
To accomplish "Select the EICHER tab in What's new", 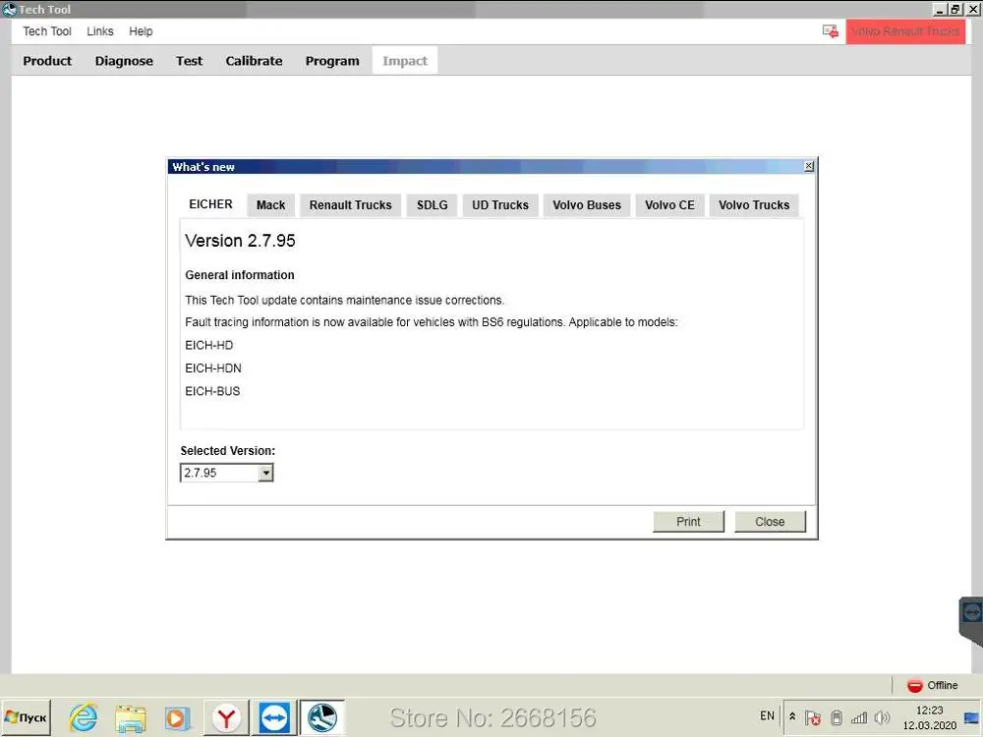I will (x=210, y=204).
